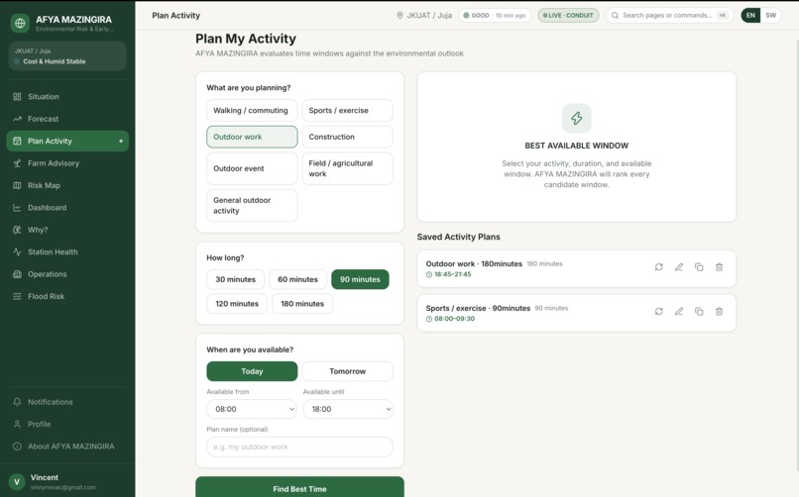The width and height of the screenshot is (799, 497).
Task: Open About AFYA MAZINGIRA link
Action: [x=67, y=447]
